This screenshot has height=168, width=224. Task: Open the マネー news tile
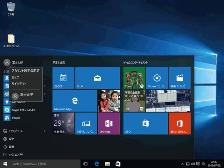click(x=134, y=101)
